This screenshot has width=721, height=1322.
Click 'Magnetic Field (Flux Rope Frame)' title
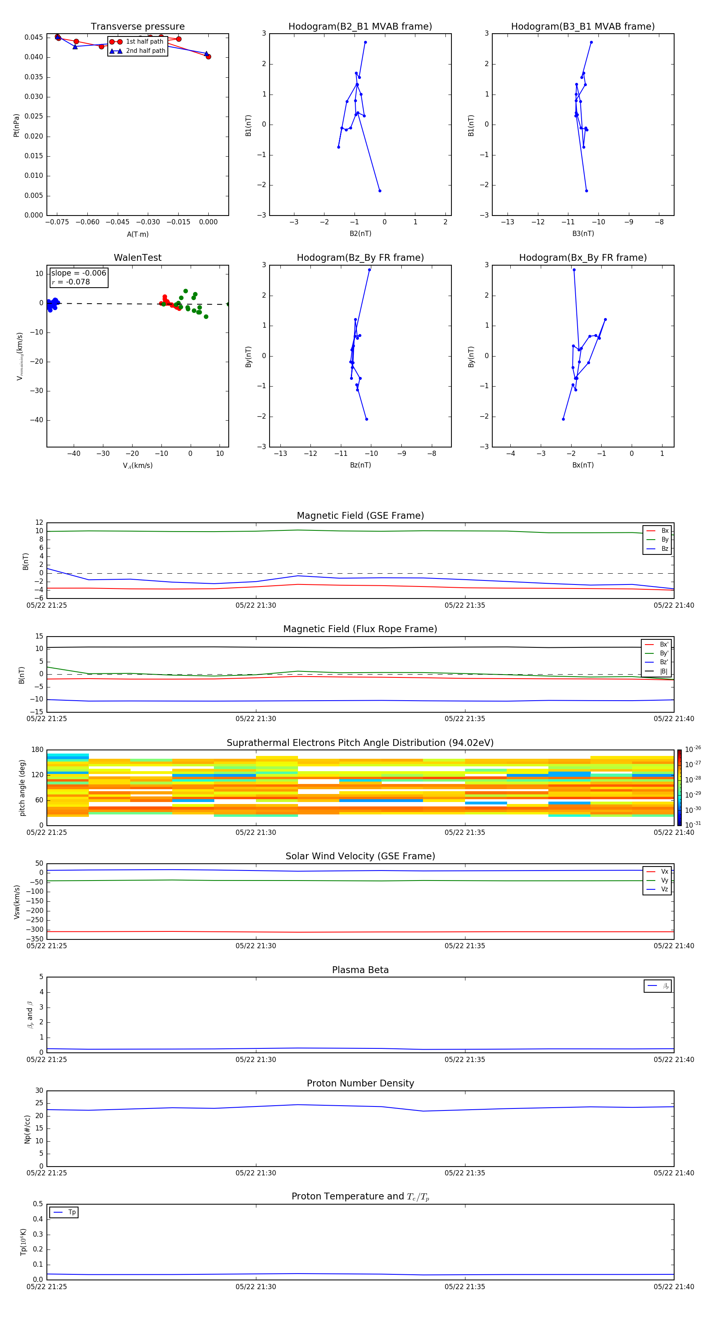click(360, 629)
